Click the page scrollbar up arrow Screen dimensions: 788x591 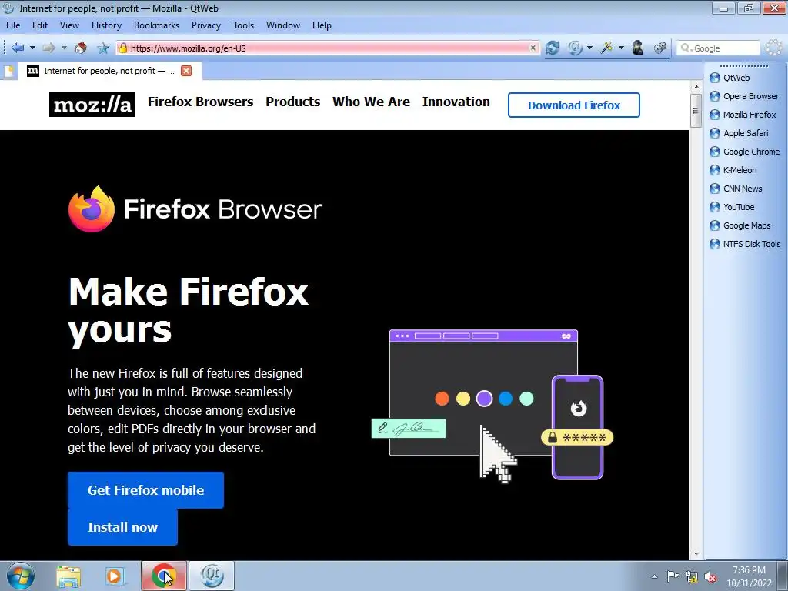(696, 87)
